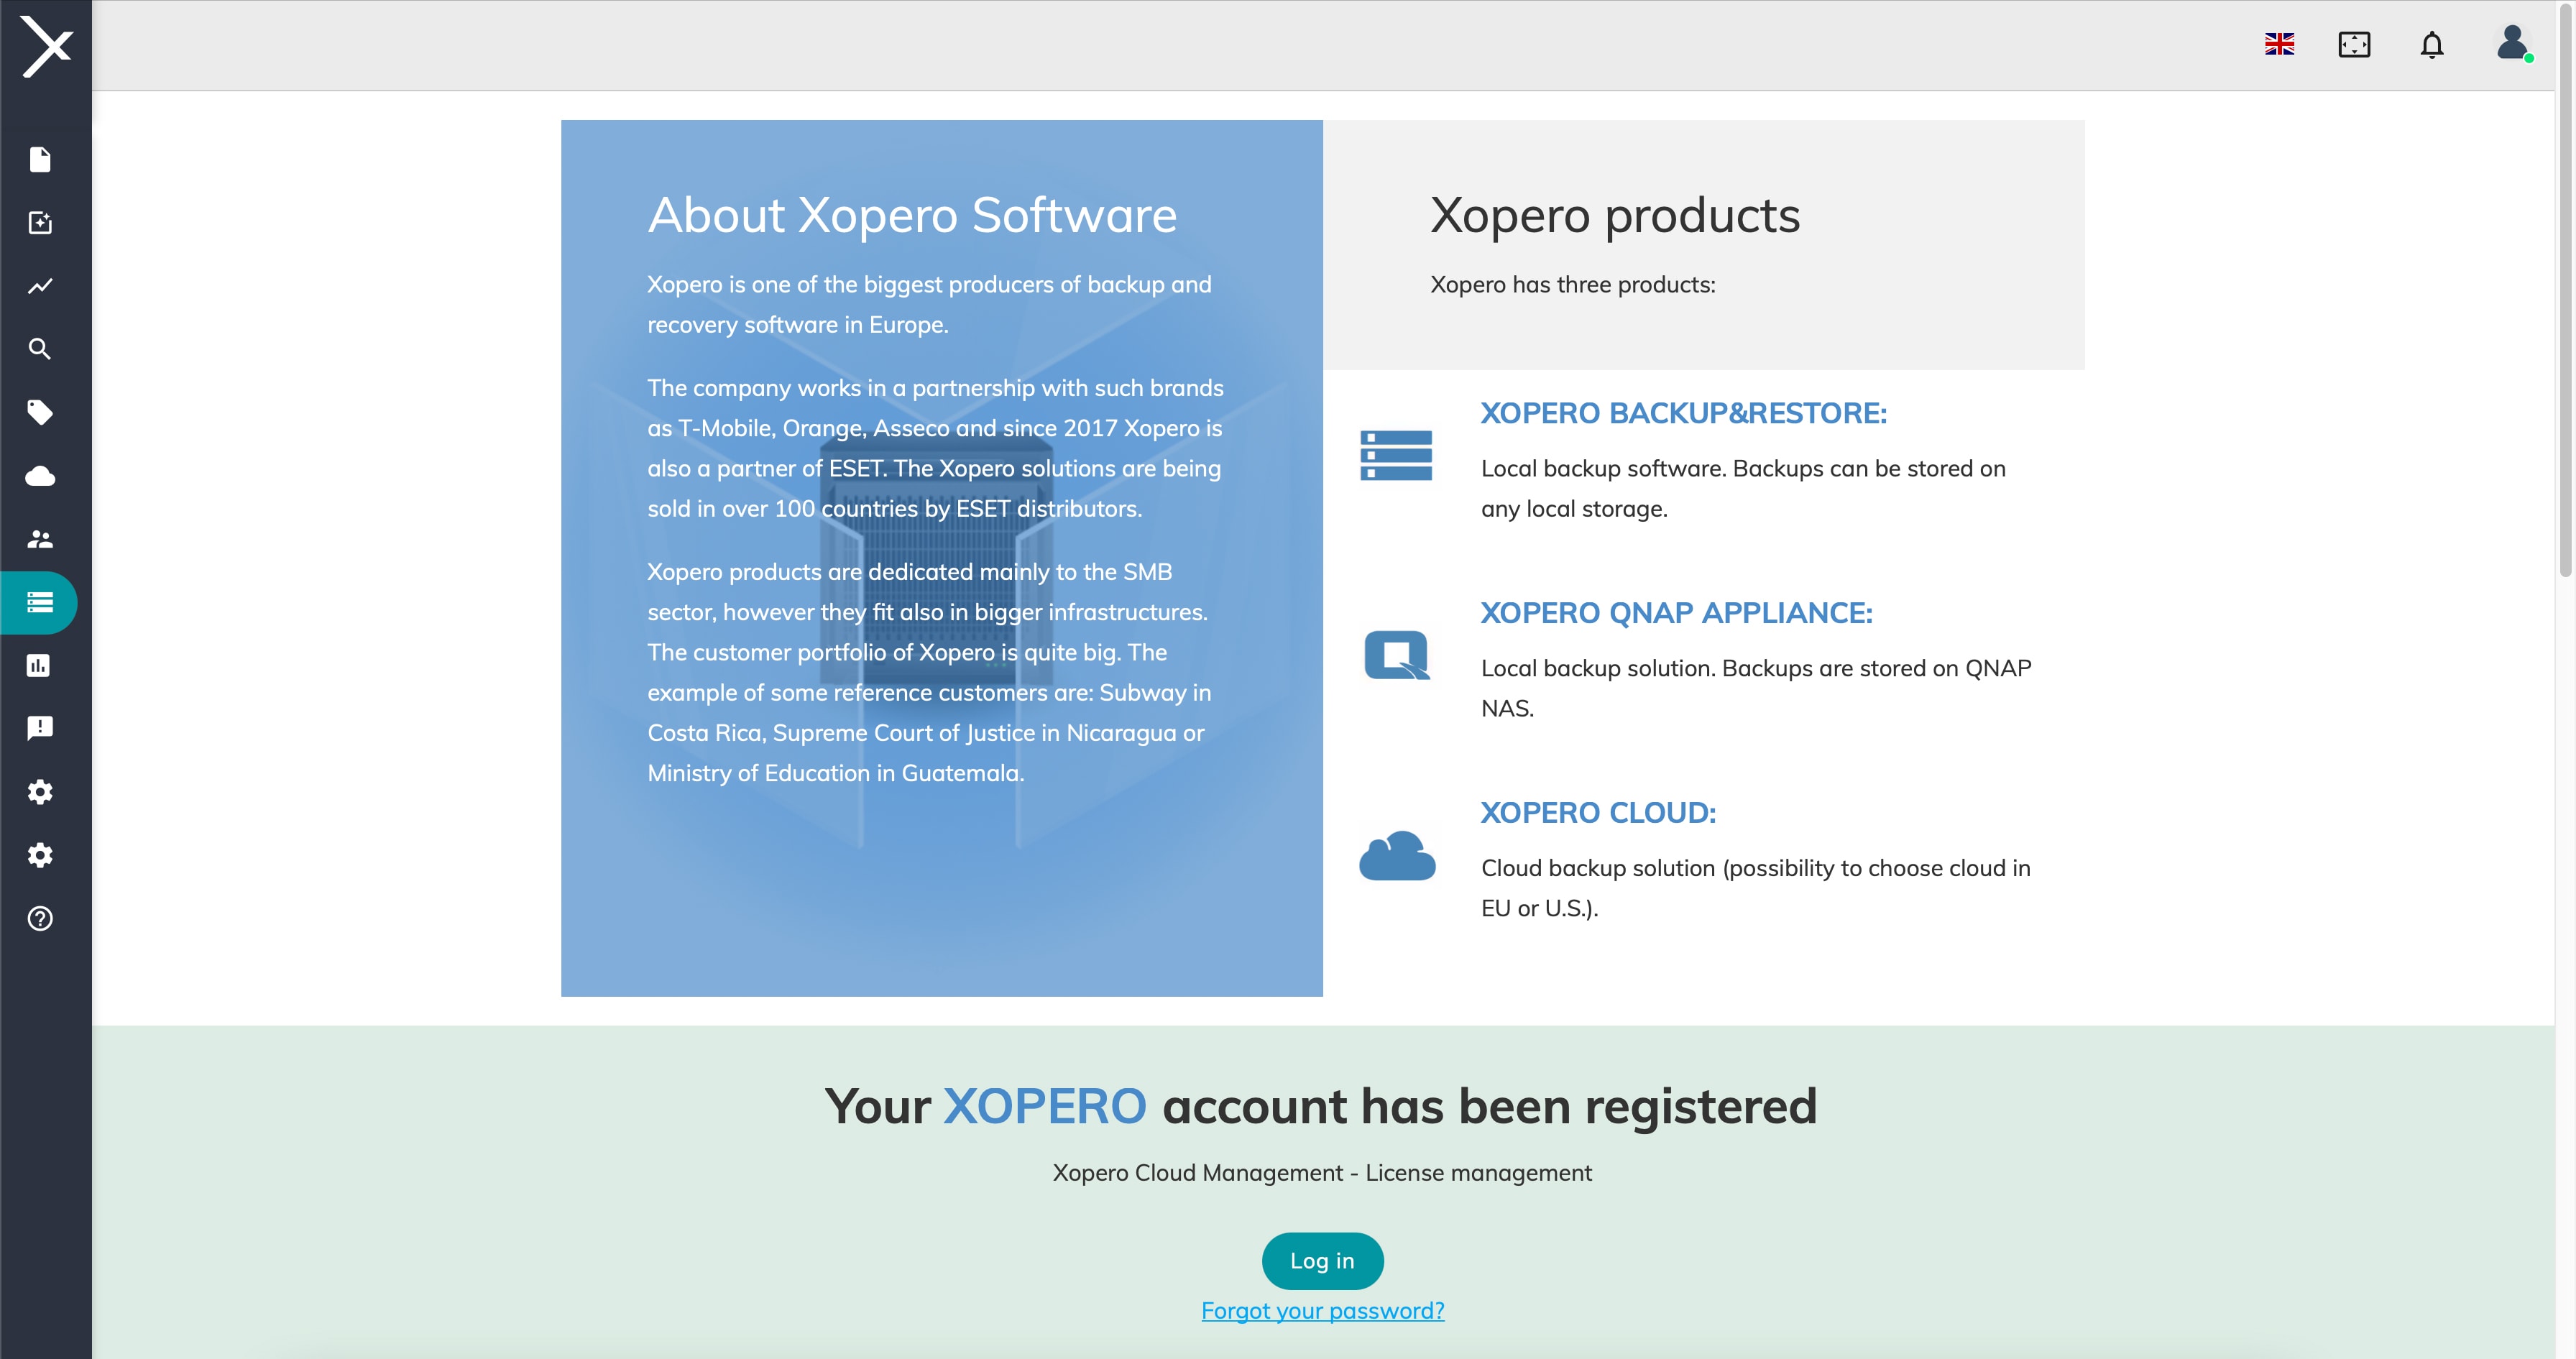
Task: Open the new document plus icon in sidebar
Action: tap(40, 222)
